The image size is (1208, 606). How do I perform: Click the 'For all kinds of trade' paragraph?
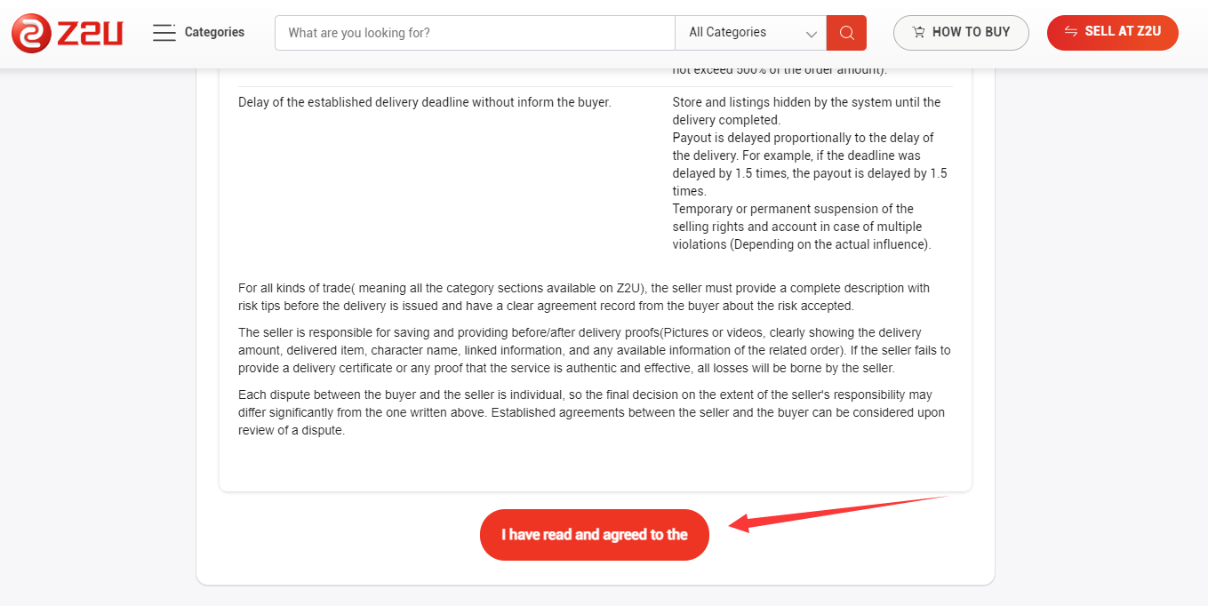pyautogui.click(x=584, y=297)
